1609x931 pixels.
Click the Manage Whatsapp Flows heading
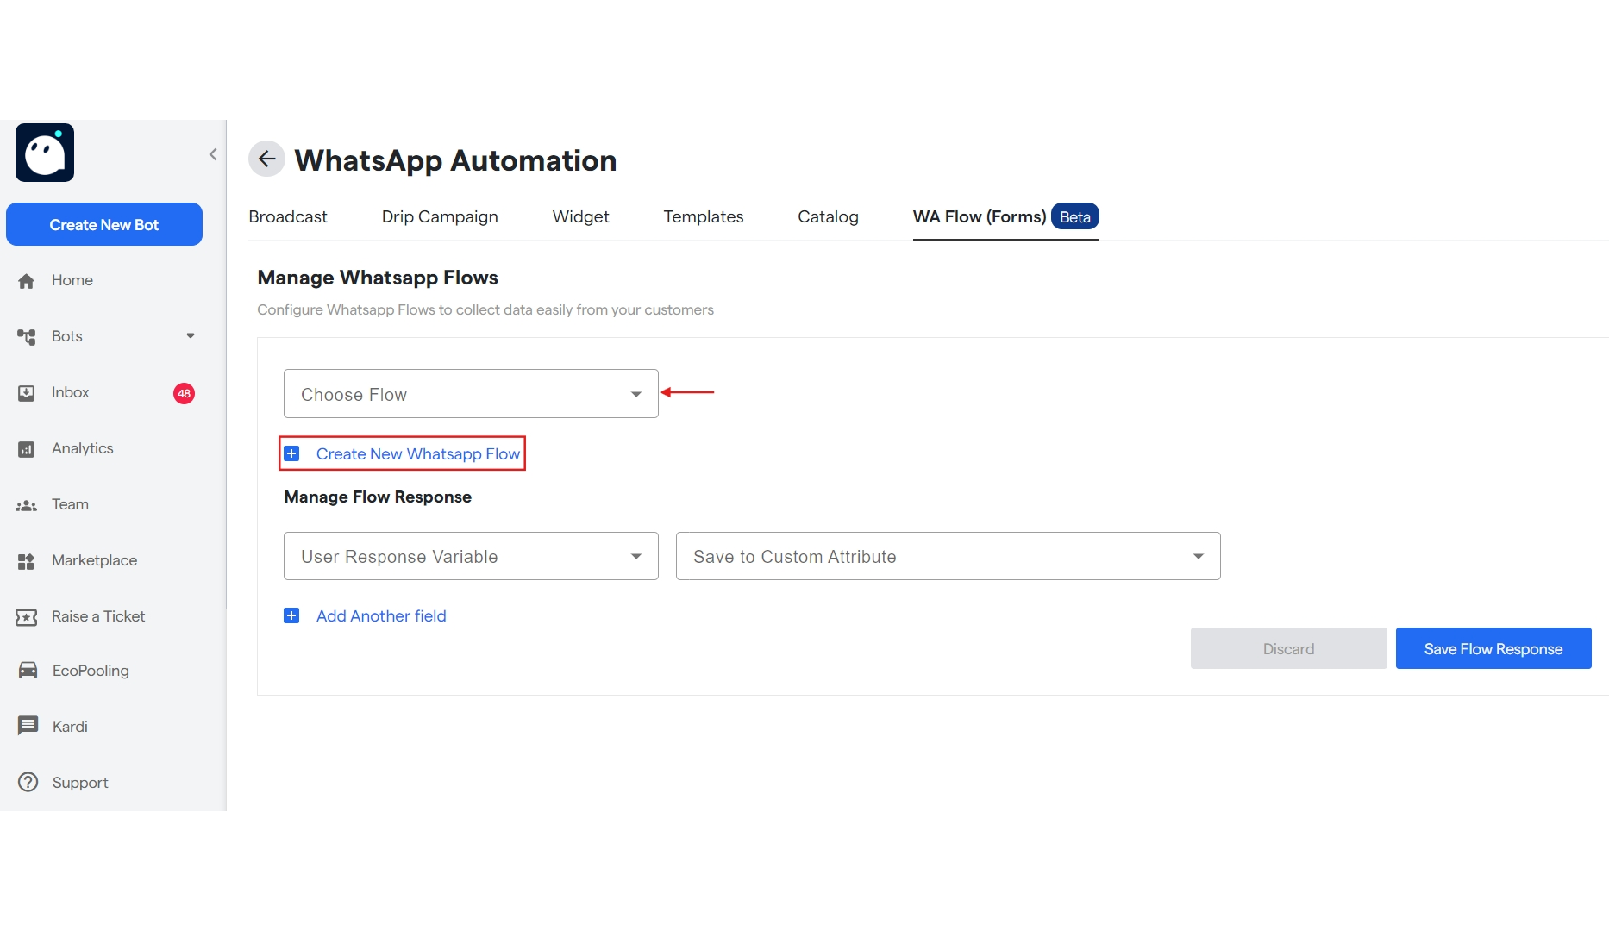pos(378,278)
